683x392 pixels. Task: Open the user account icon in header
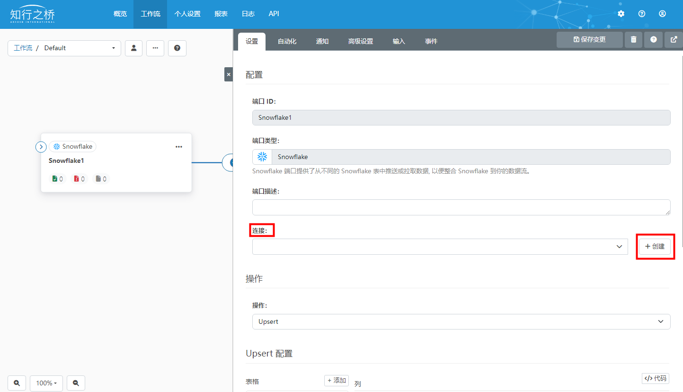pos(663,14)
